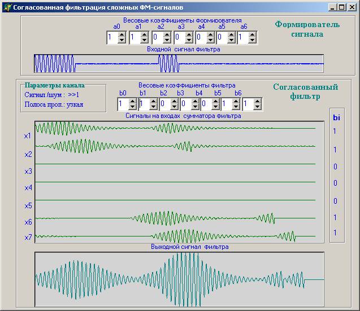Click the 'Сигнал /шум : >>1' parameter text
The image size is (360, 311).
(52, 95)
